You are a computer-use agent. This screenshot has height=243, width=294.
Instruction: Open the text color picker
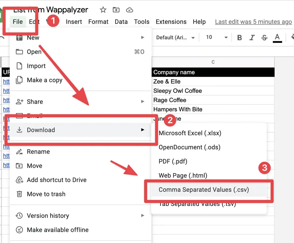[277, 38]
